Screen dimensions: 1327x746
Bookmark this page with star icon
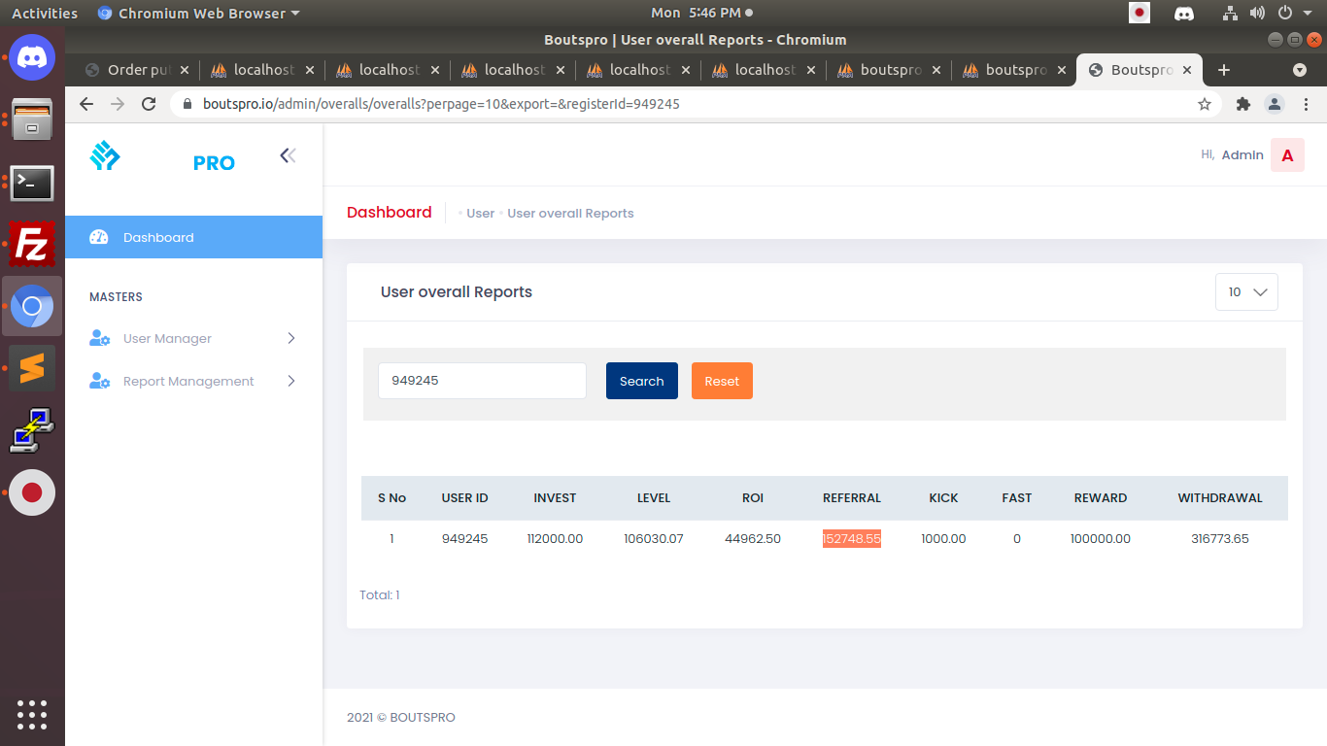click(x=1205, y=104)
